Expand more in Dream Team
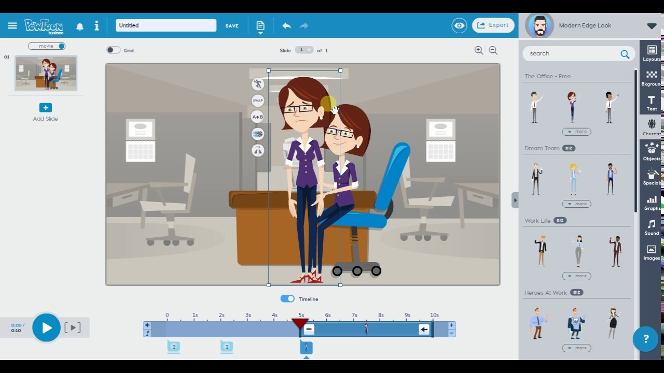Viewport: 664px width, 373px height. [x=576, y=204]
